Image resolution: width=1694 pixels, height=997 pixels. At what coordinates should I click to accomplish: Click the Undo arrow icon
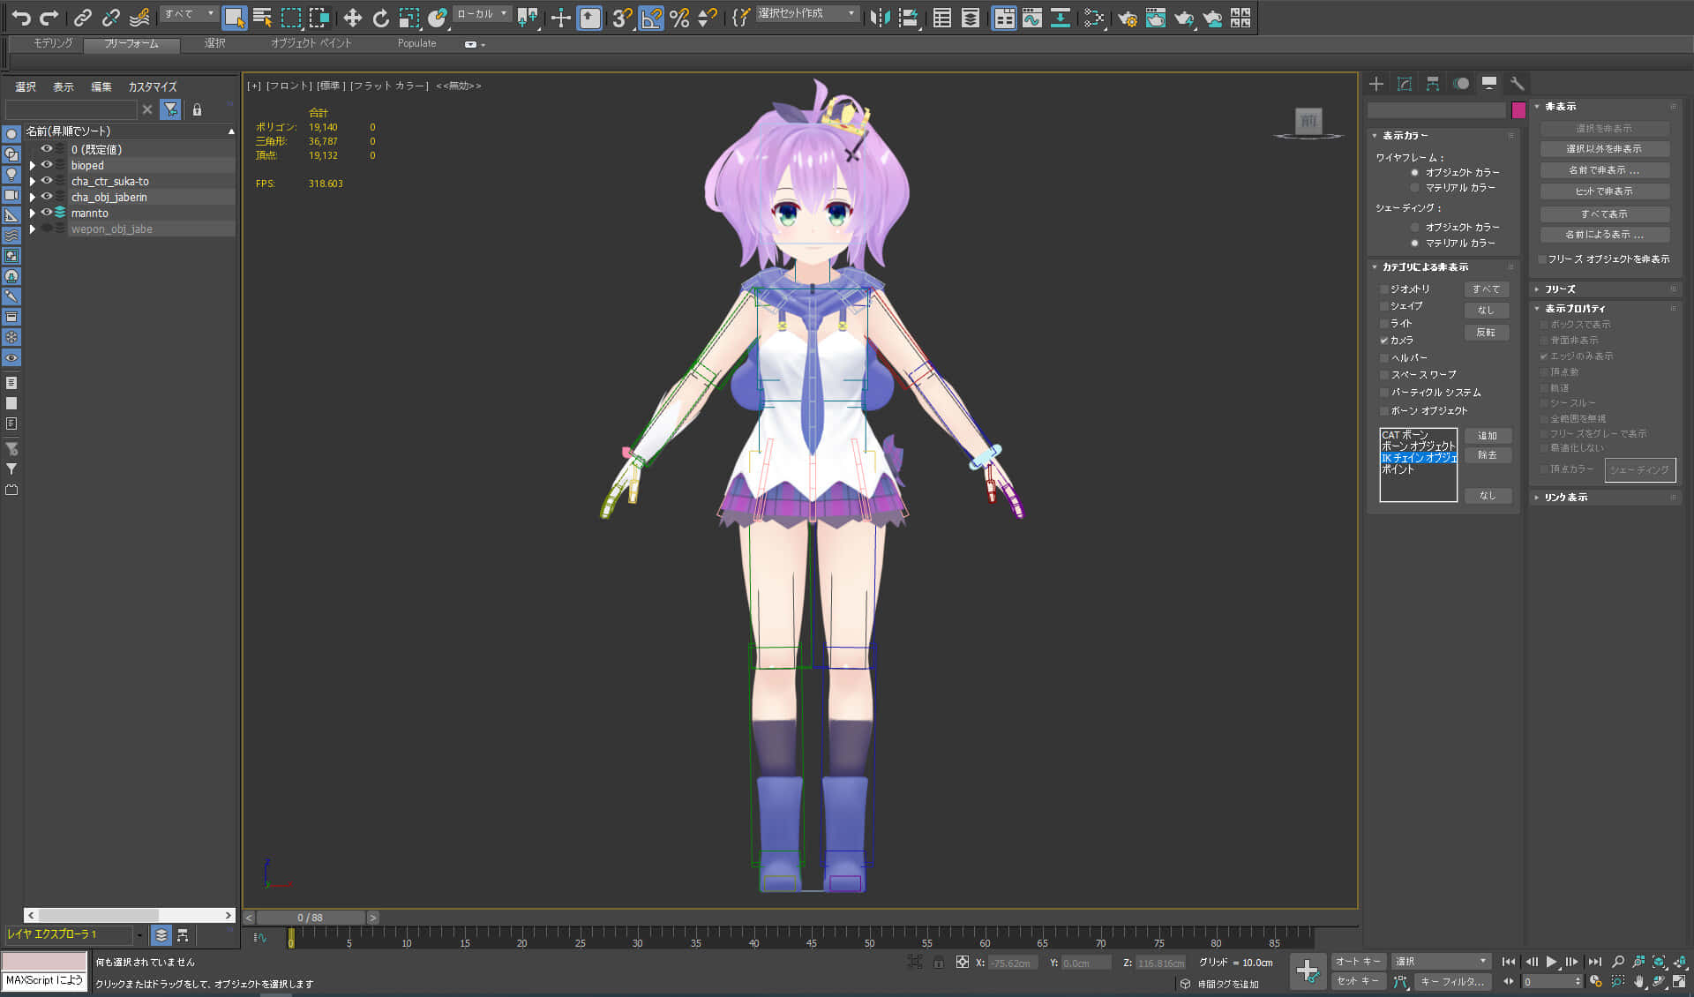click(x=21, y=17)
